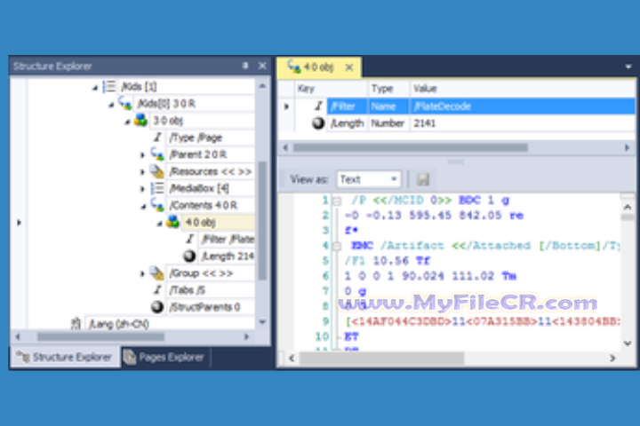Collapse the /Contents 4 0 R node
The image size is (640, 426).
[143, 207]
